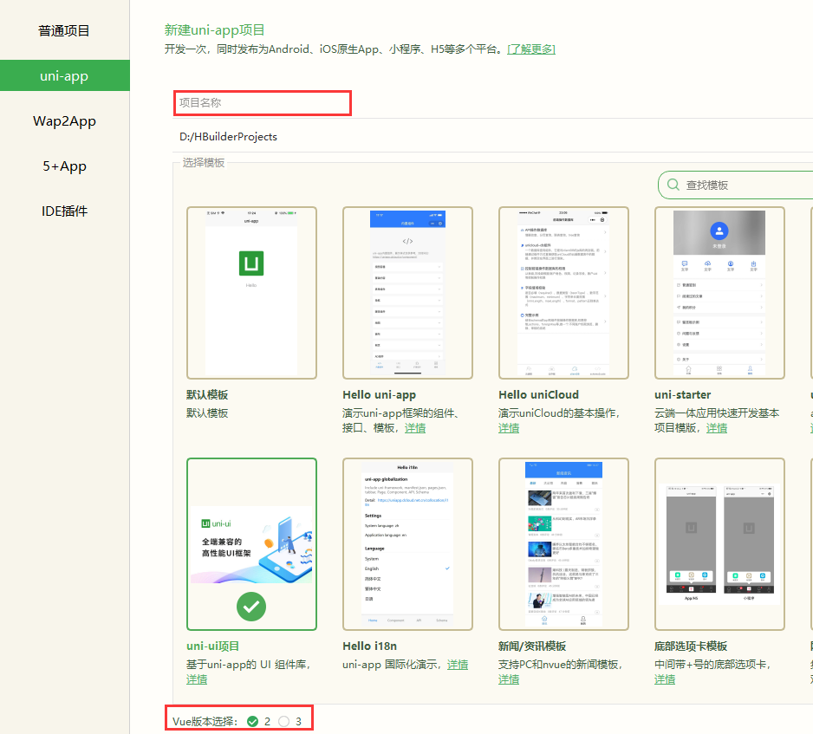Open 详情 link for Hello uni-app

tap(415, 428)
